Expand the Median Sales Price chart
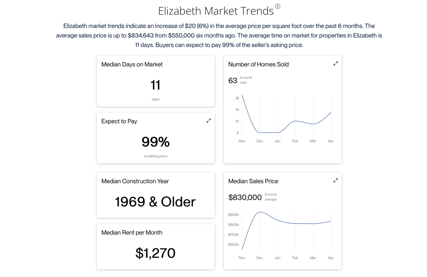 click(x=336, y=181)
